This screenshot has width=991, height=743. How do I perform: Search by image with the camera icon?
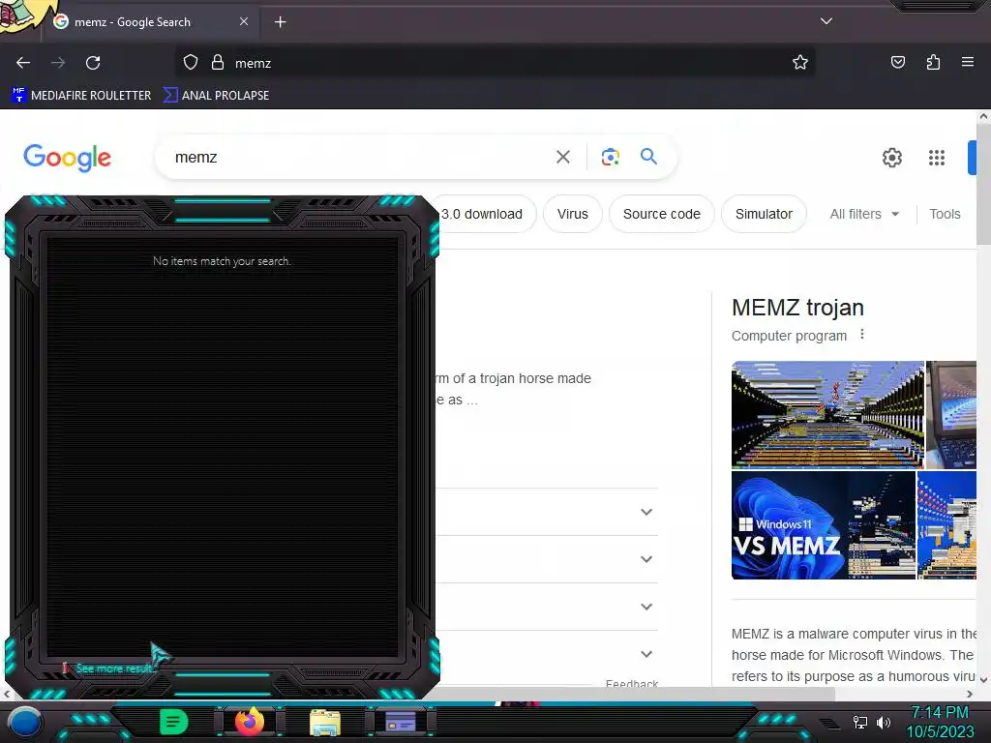610,158
